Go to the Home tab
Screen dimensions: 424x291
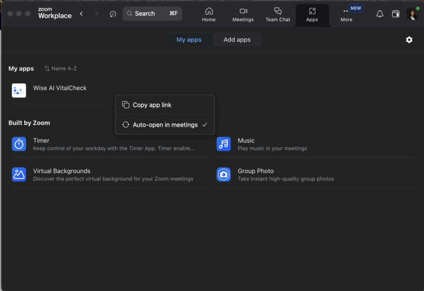click(x=208, y=15)
